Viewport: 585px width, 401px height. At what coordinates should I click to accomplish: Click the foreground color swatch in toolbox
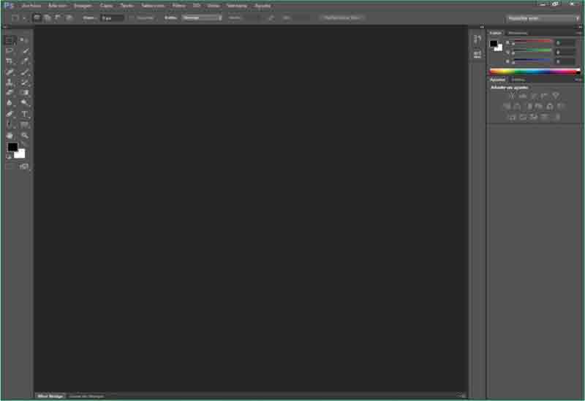point(12,148)
